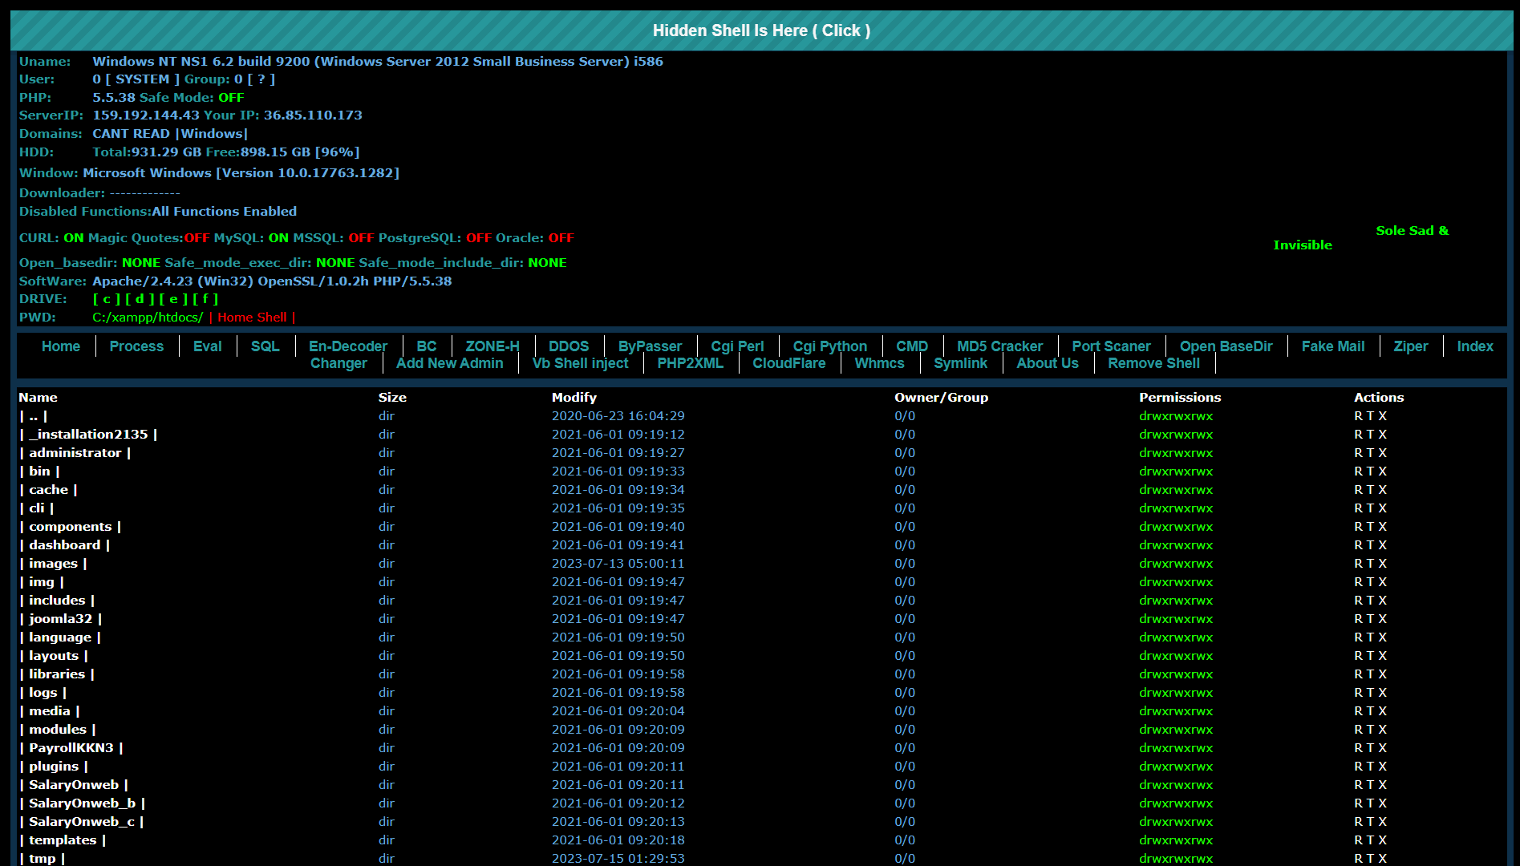This screenshot has width=1520, height=866.
Task: Open the SalaryOnweb_b folder
Action: pyautogui.click(x=83, y=803)
